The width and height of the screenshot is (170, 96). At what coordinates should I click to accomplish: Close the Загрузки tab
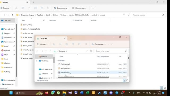tap(65, 38)
